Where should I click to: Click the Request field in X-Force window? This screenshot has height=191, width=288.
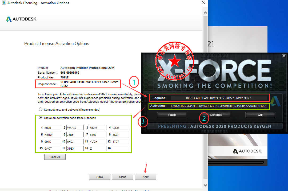[219, 98]
